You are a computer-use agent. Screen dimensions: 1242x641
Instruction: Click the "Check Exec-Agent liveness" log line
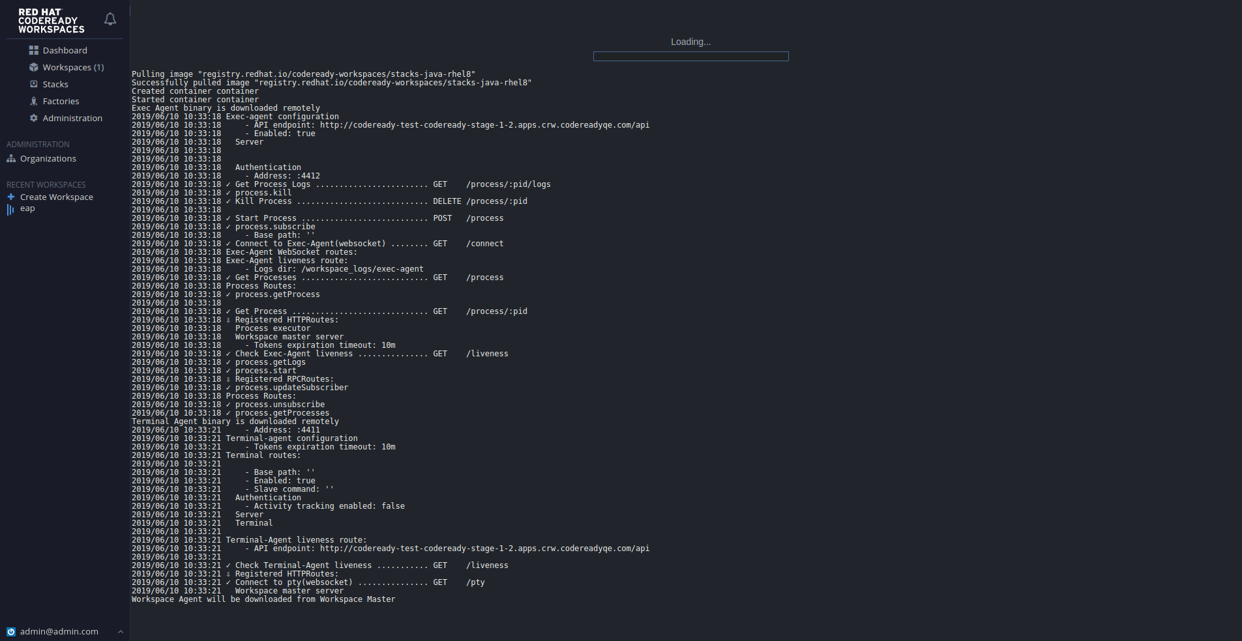tap(320, 354)
